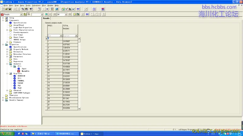Expand the Property Methods node
243x136 pixels.
pyautogui.click(x=7, y=49)
